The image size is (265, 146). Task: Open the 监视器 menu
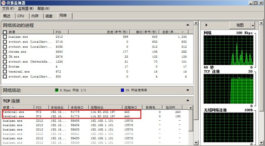[26, 8]
